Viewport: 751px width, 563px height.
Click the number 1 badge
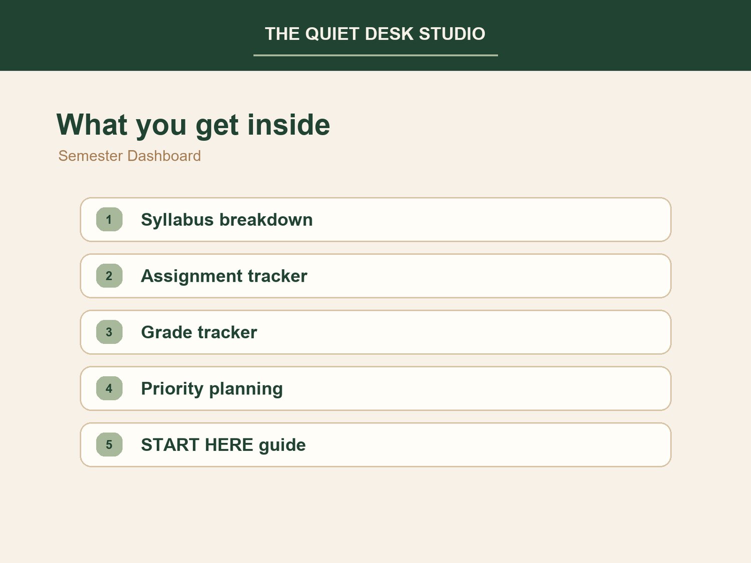point(109,219)
